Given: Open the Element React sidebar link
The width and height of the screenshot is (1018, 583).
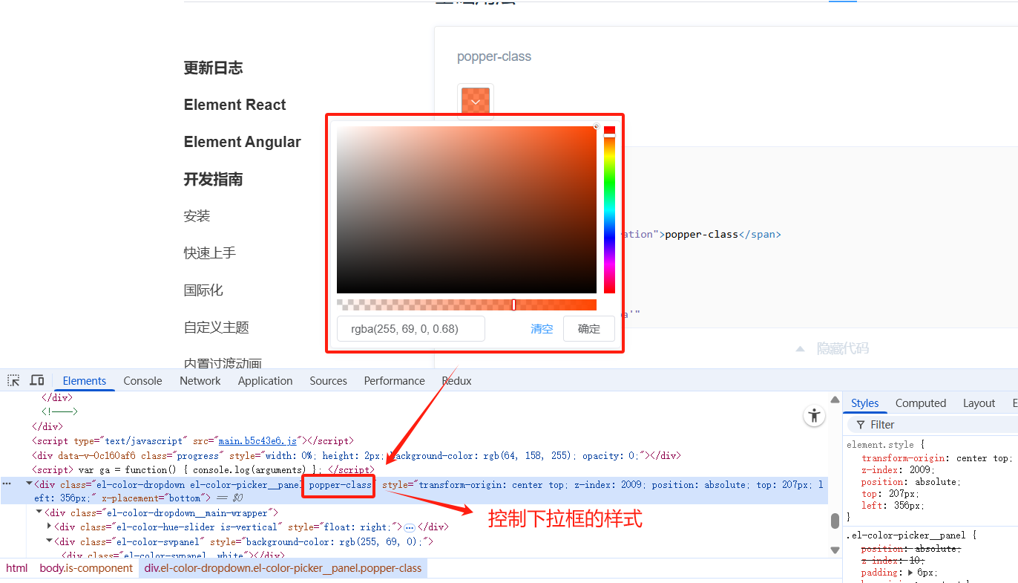Looking at the screenshot, I should (x=234, y=105).
